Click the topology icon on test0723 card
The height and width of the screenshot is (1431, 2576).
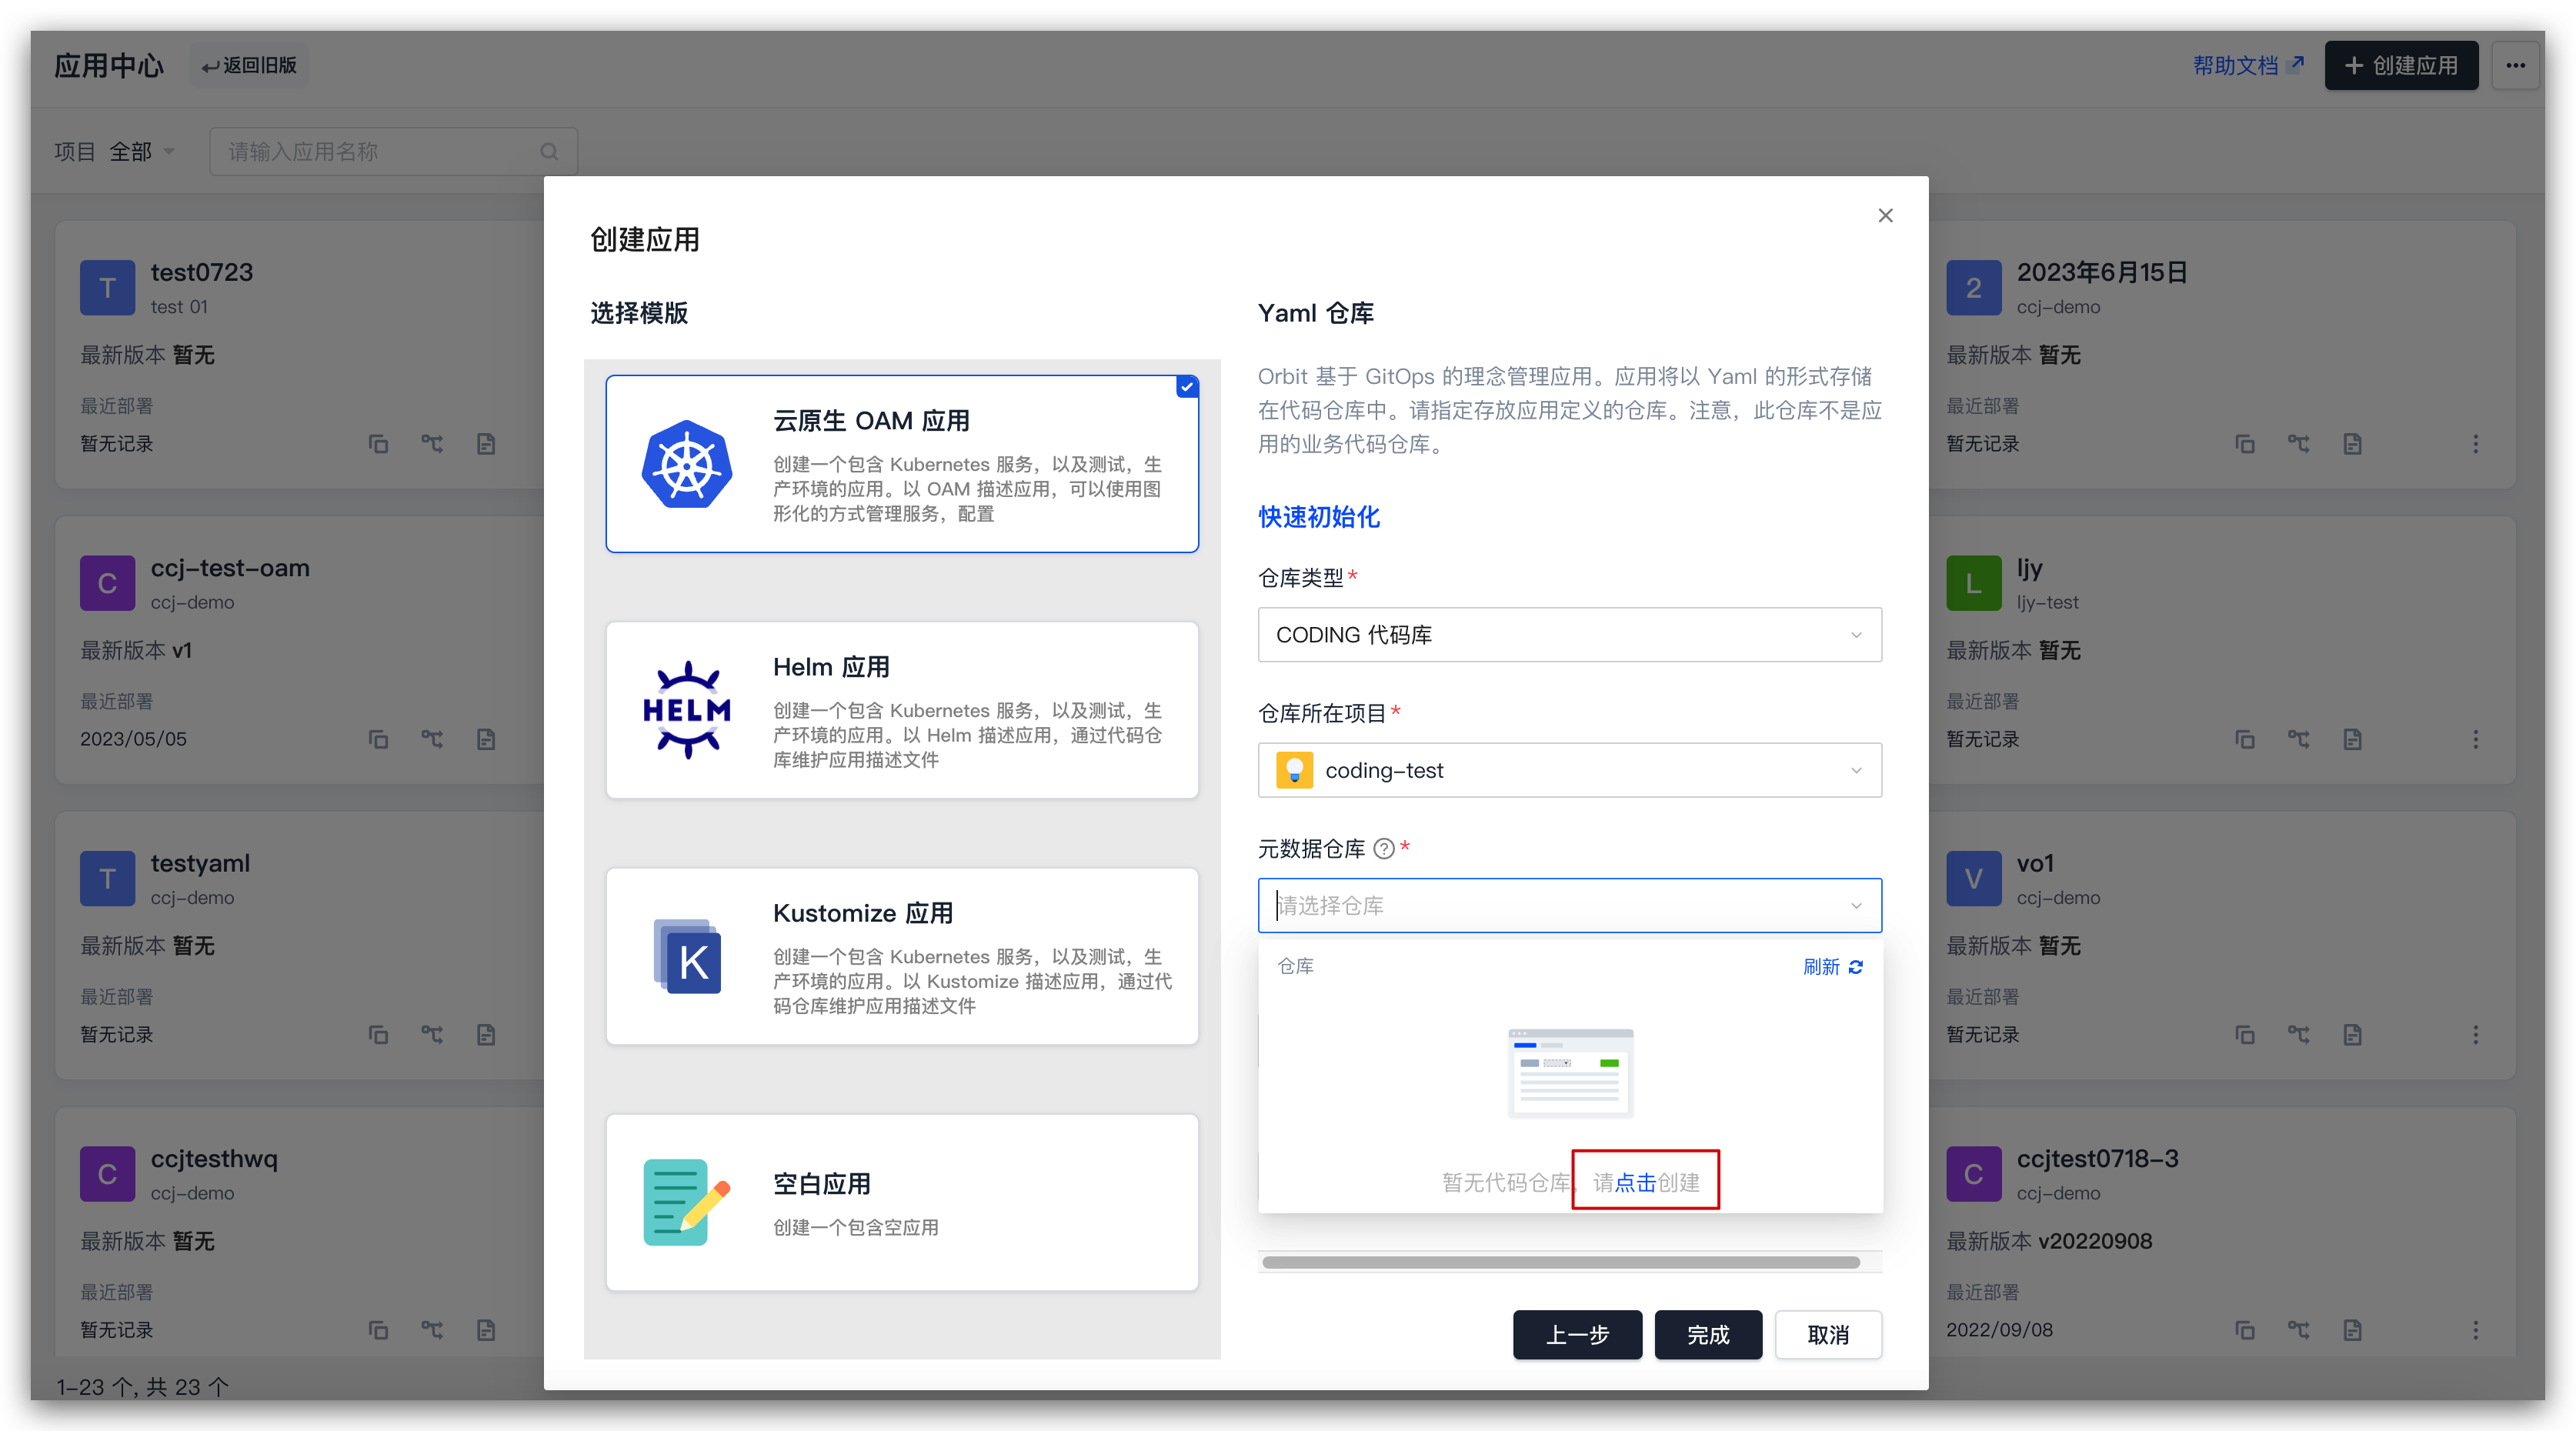coord(432,444)
